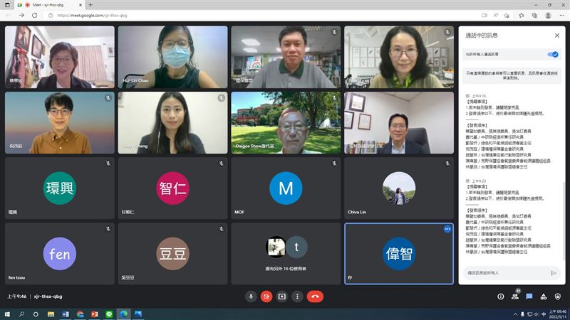
Task: Open the activities icon
Action: [x=544, y=297]
